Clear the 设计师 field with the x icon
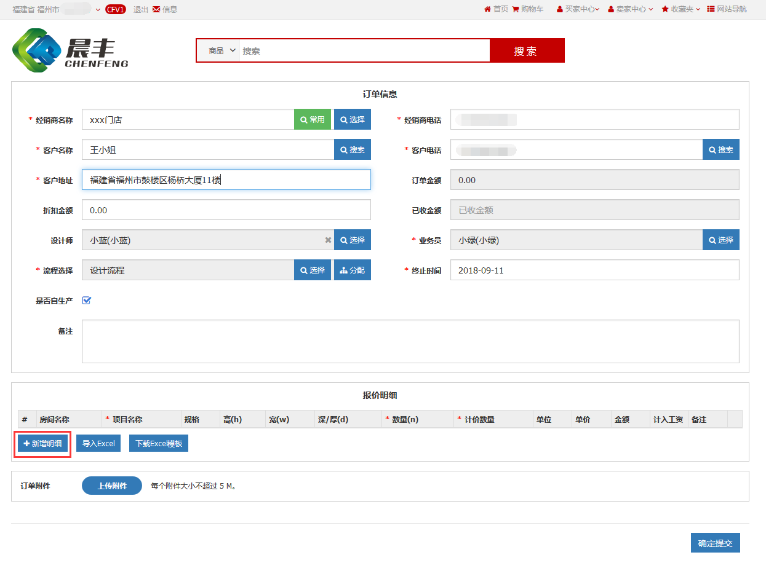Image resolution: width=766 pixels, height=563 pixels. pyautogui.click(x=328, y=240)
